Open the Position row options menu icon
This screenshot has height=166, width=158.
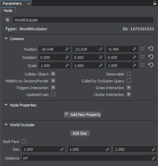coord(143,49)
